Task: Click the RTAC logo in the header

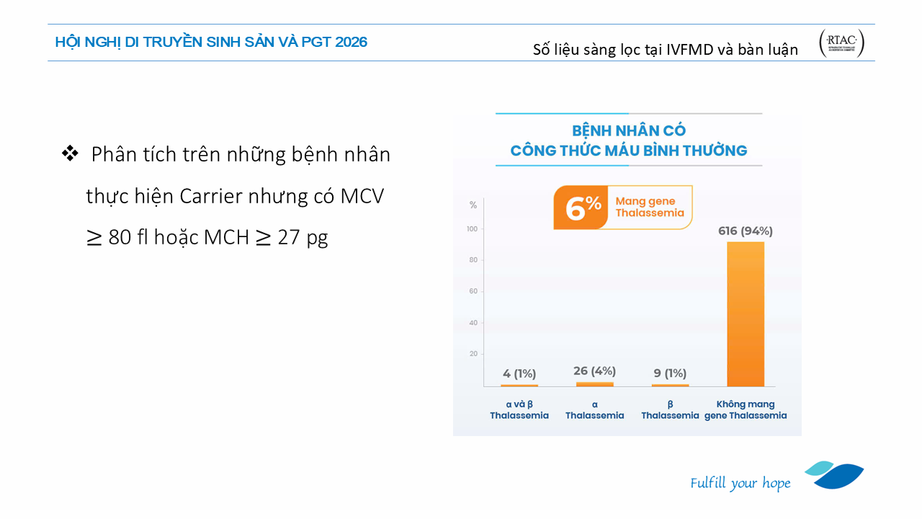Action: [x=841, y=43]
